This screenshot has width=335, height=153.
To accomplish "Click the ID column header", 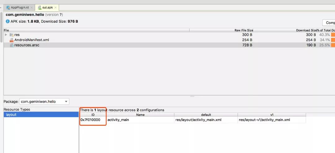I will click(93, 115).
